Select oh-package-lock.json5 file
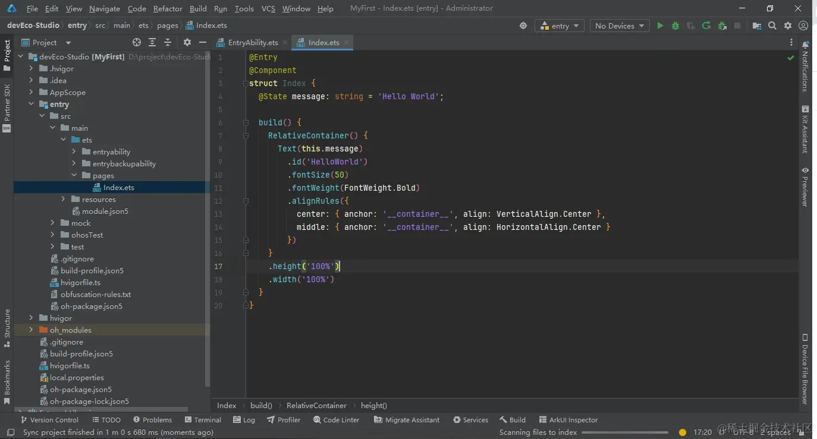Screen dimensions: 817x439 click(x=84, y=401)
